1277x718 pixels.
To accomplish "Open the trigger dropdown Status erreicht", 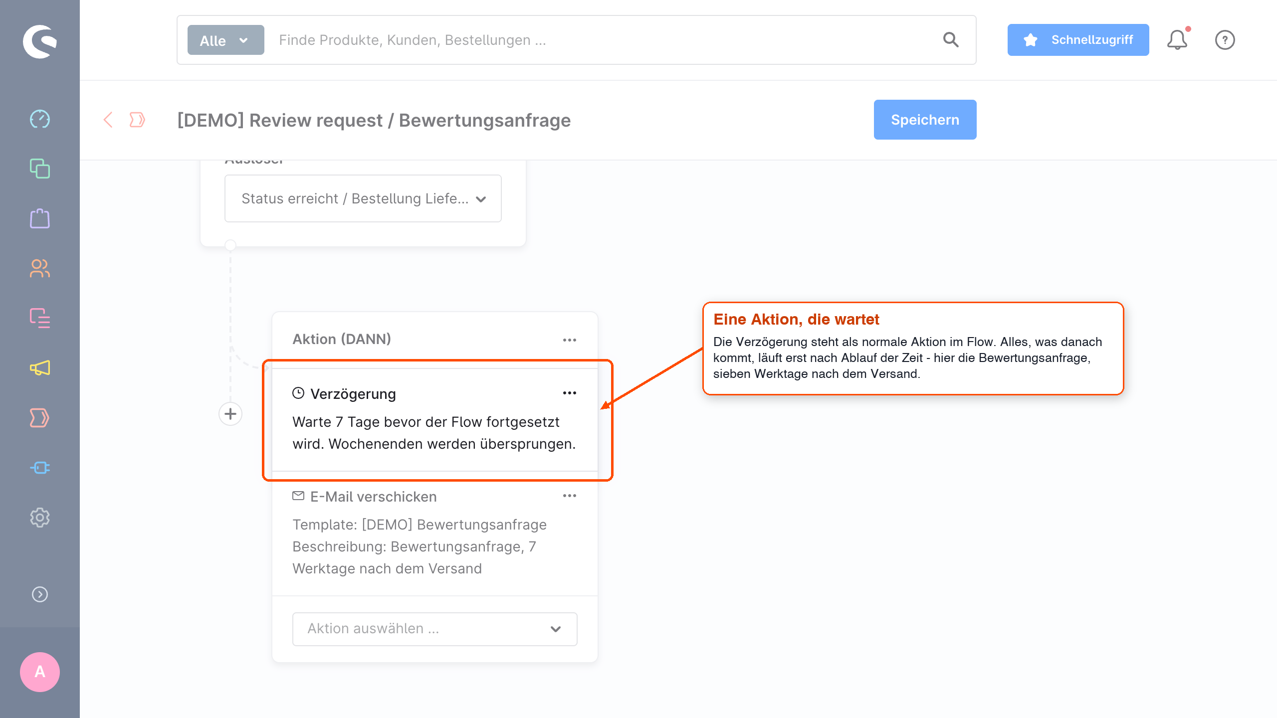I will 363,198.
